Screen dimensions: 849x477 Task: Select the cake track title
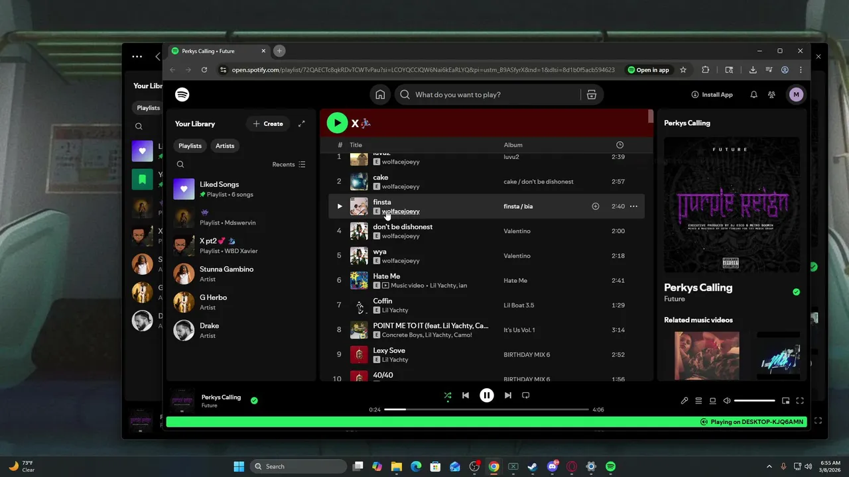[x=381, y=178]
